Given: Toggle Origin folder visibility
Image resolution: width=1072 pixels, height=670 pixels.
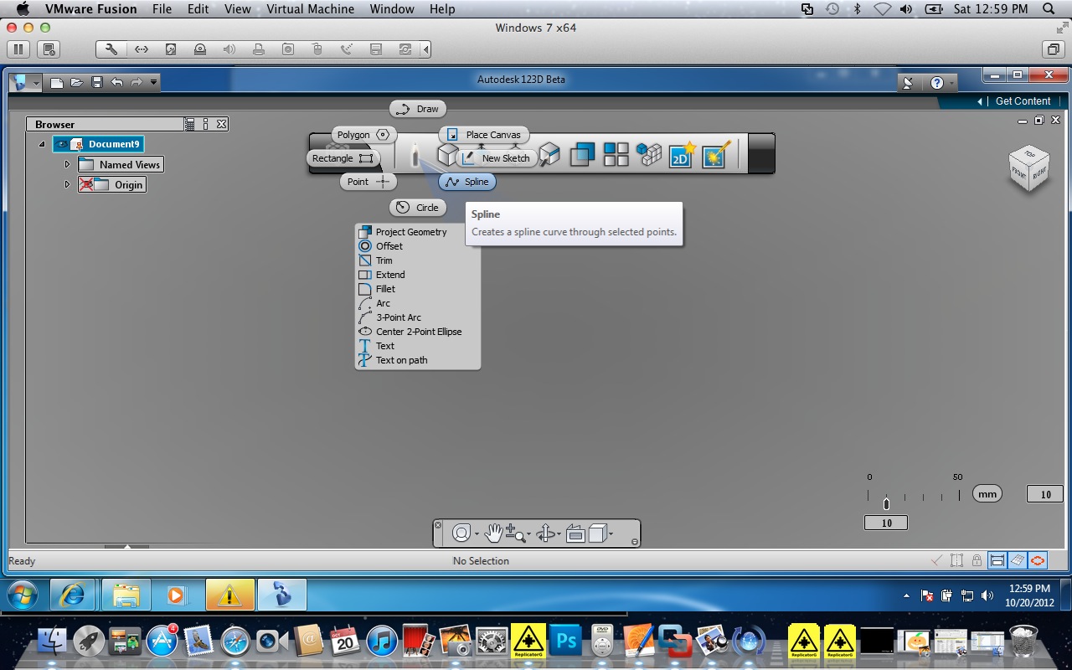Looking at the screenshot, I should [x=86, y=184].
